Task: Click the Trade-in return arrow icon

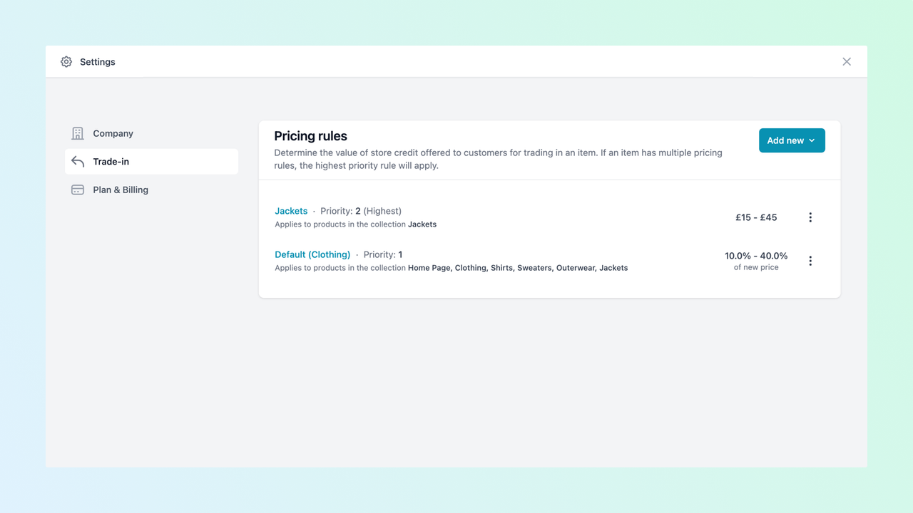Action: (77, 162)
